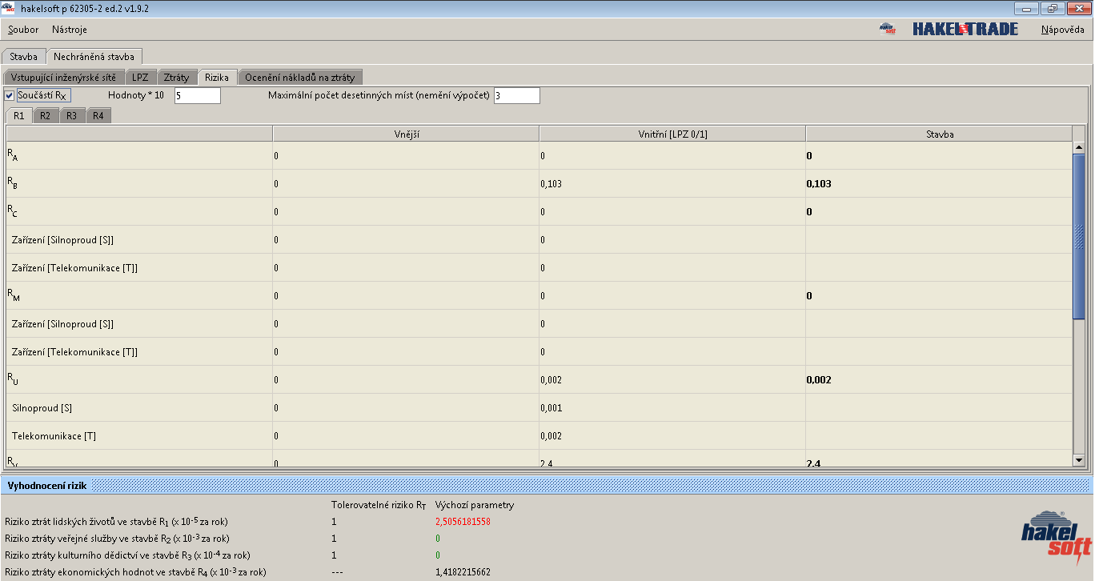Open Ocenění nákladů na ztráty tab
The height and width of the screenshot is (581, 1095).
pos(299,77)
